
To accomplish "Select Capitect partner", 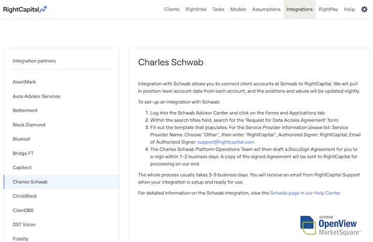I will coord(62,167).
